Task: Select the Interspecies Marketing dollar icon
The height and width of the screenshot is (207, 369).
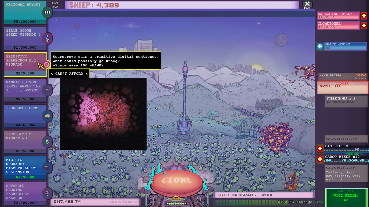Action: click(x=47, y=141)
